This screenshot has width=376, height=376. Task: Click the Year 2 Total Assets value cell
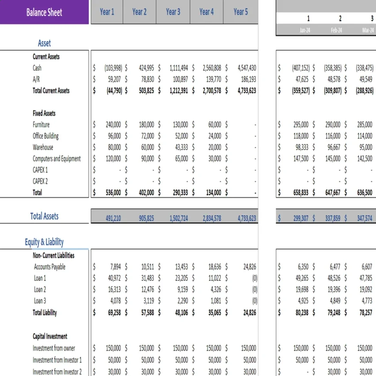pos(146,218)
